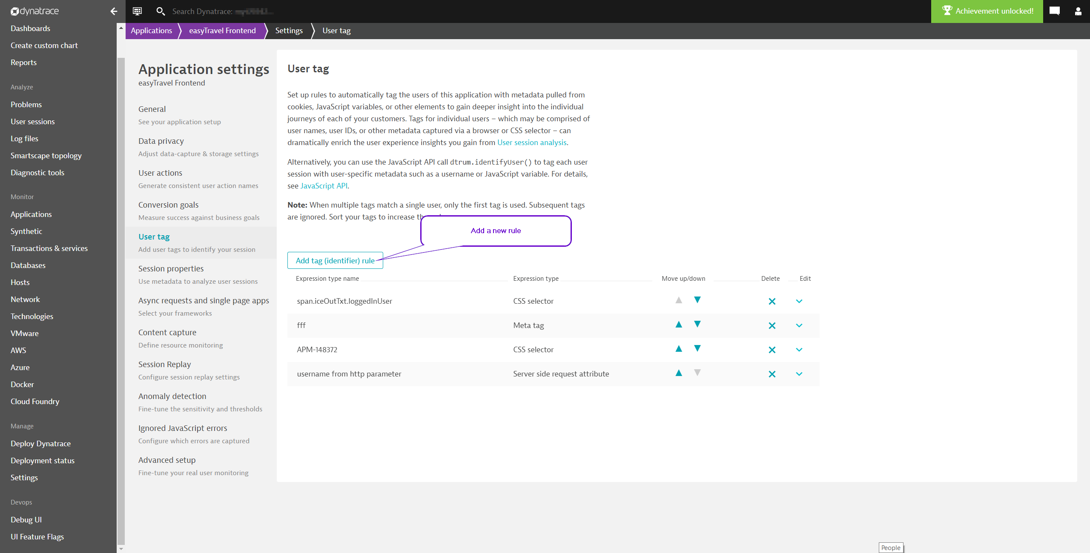Move fff rule up
1090x553 pixels.
tap(679, 325)
